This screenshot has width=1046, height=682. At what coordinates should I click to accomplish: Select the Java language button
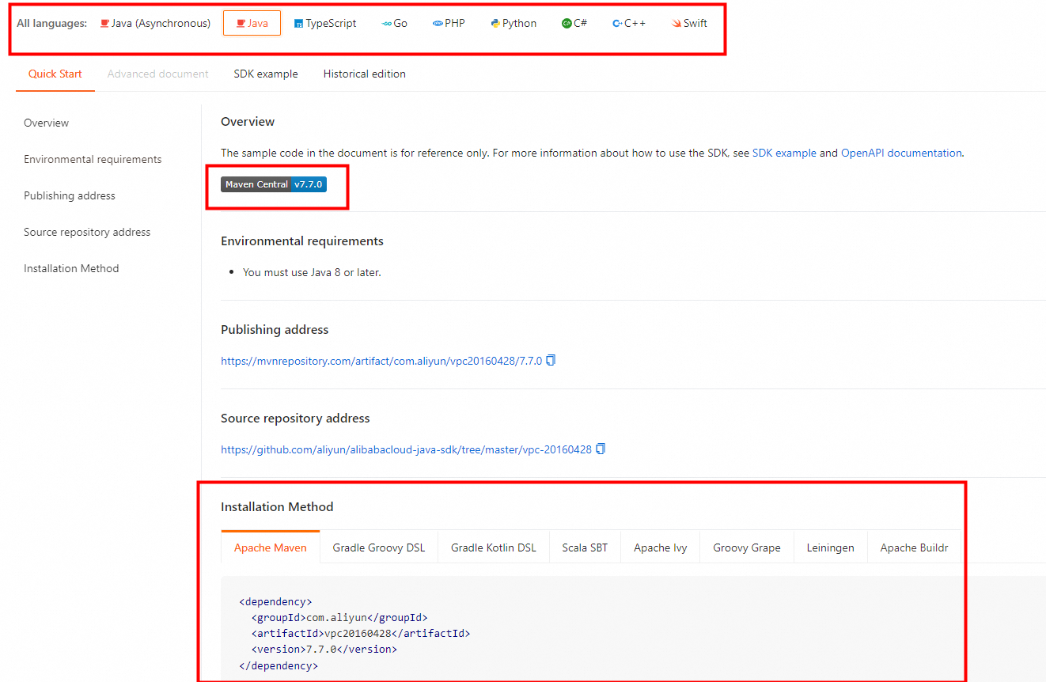[252, 24]
